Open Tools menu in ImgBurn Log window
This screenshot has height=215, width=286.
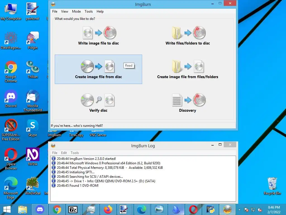pos(75,153)
